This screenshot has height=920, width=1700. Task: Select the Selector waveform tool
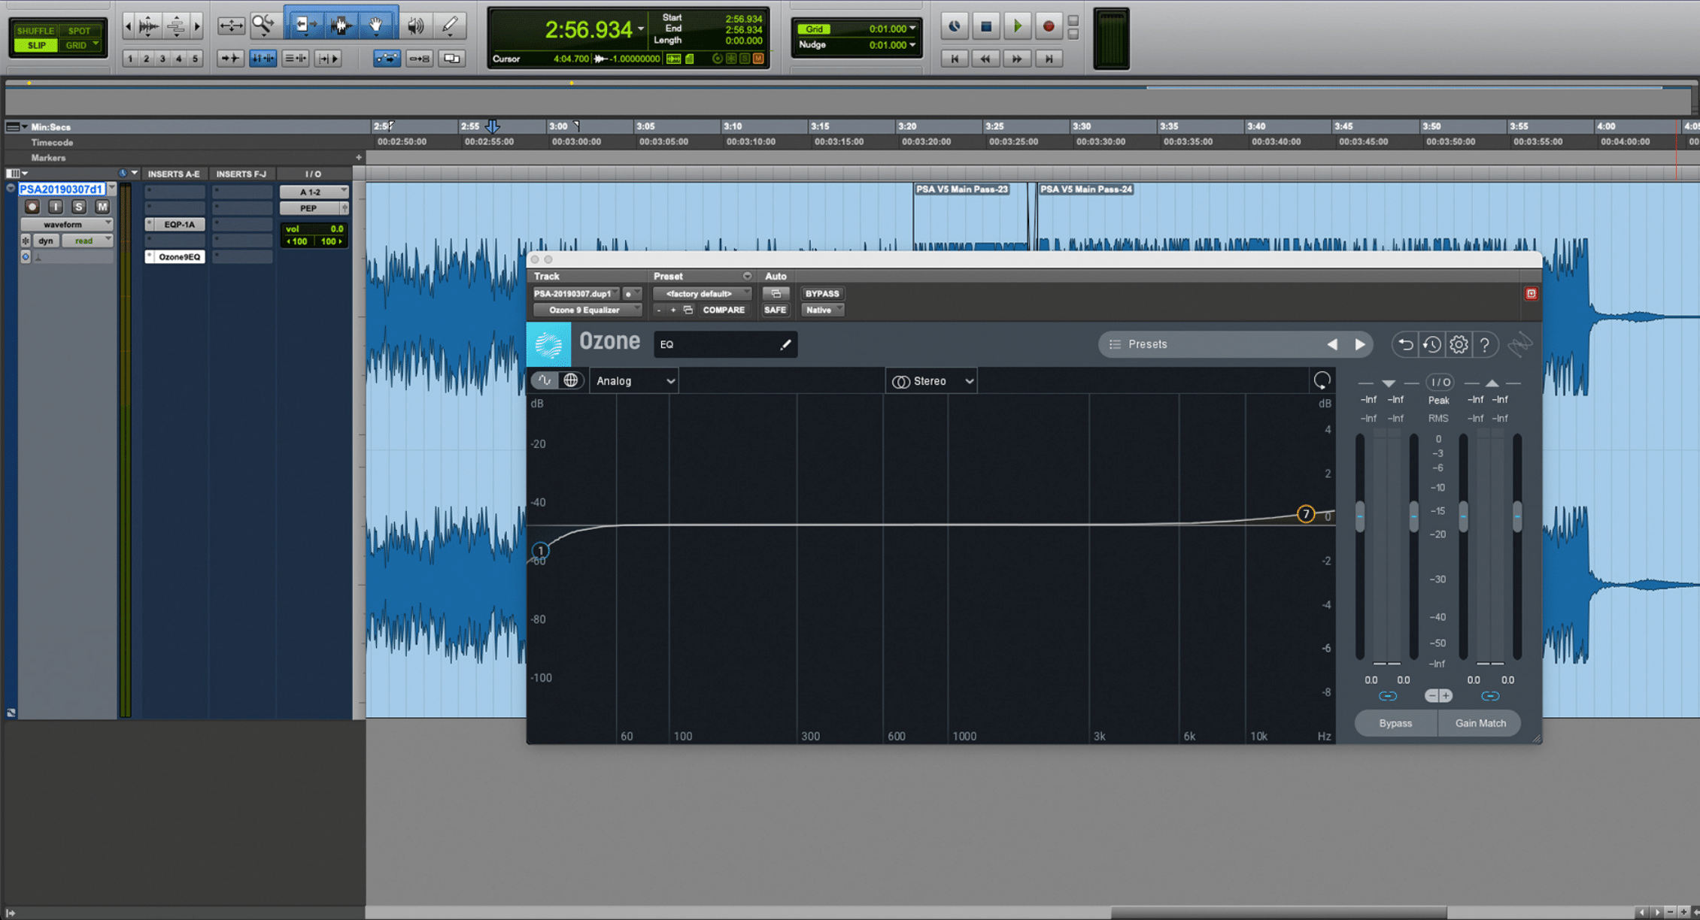click(x=341, y=26)
